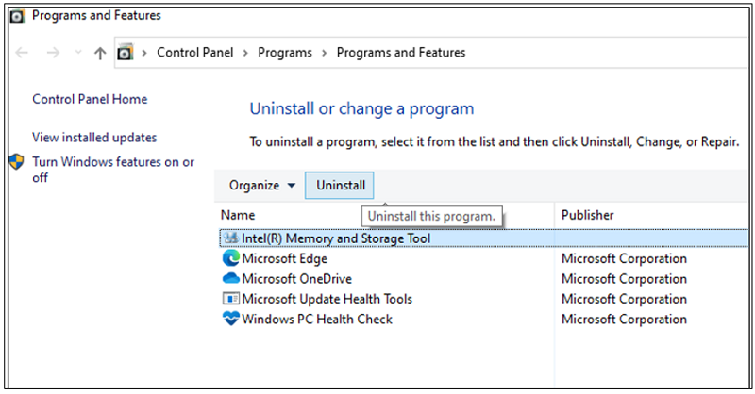Go up one level with up arrow

coord(100,53)
